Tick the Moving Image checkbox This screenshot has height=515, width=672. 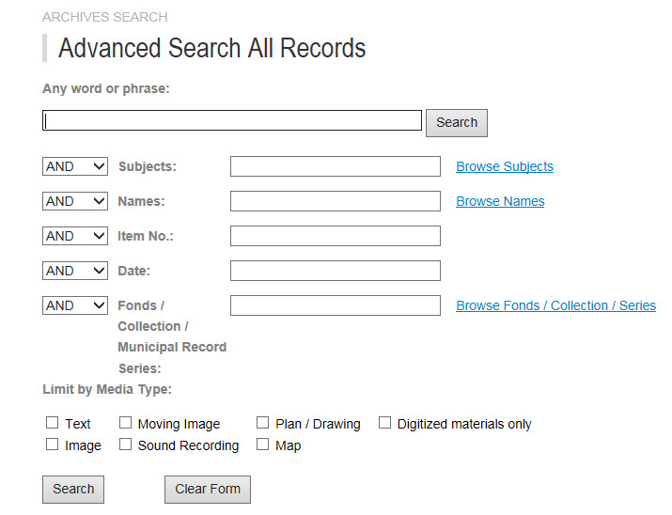(125, 423)
